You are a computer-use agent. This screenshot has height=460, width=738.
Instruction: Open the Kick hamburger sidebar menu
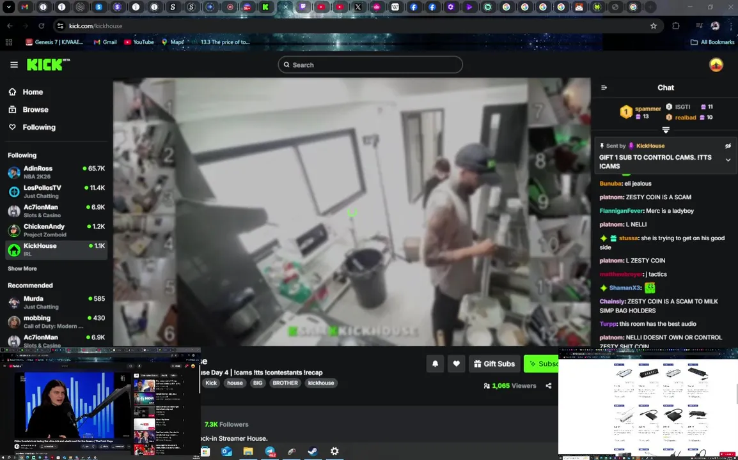pos(13,65)
